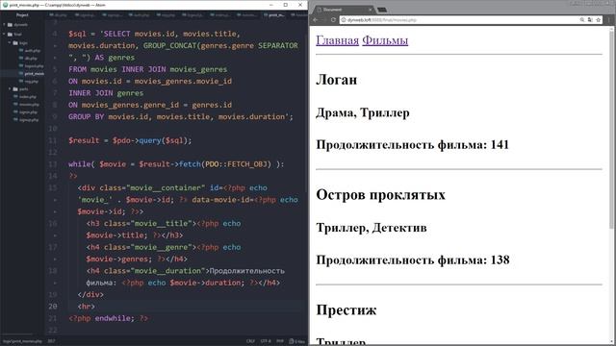
Task: Click the Project panel header
Action: pyautogui.click(x=22, y=15)
